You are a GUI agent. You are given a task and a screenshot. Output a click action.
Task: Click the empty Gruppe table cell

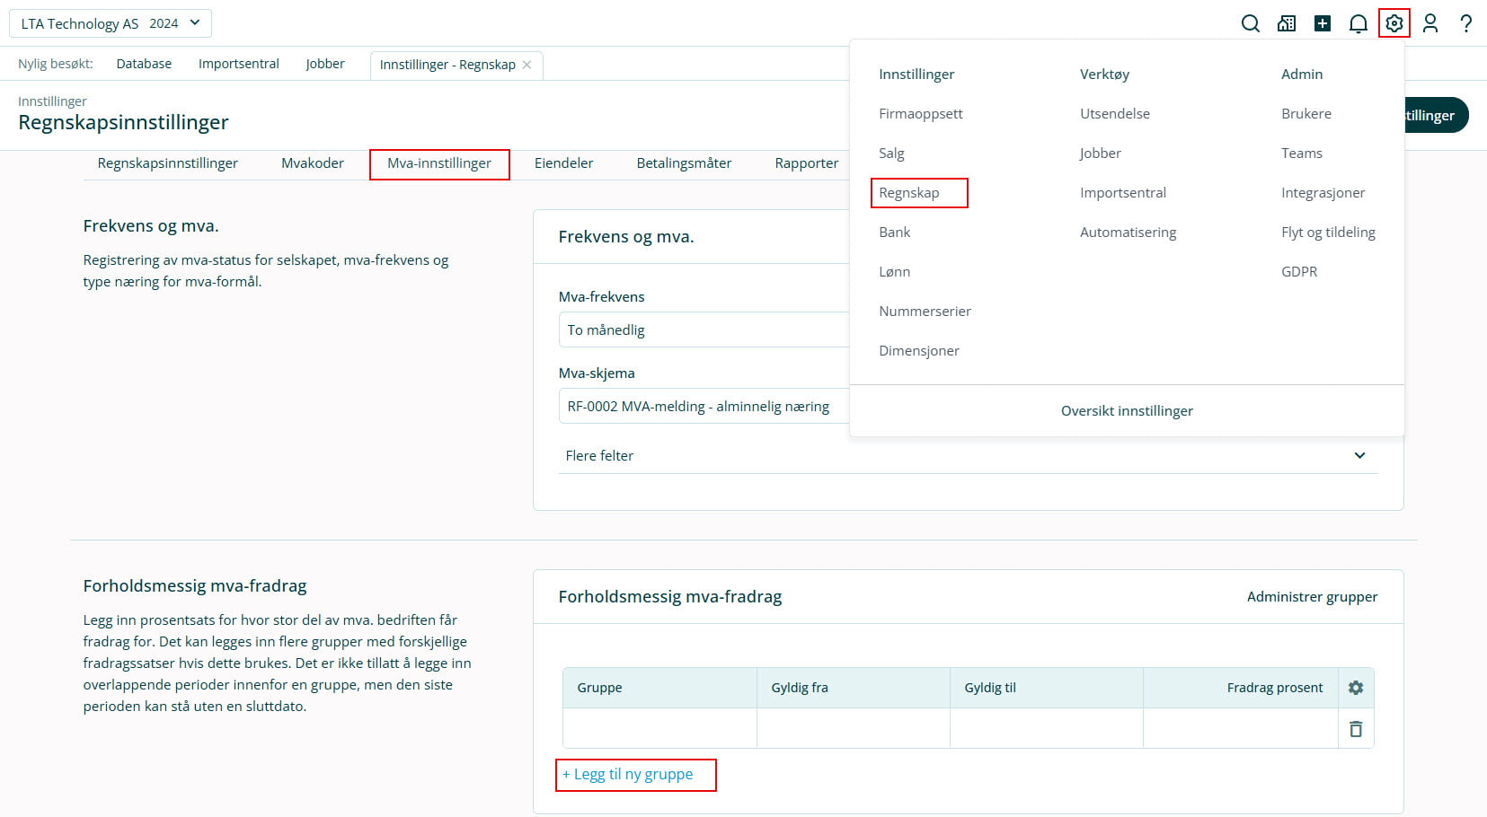click(x=659, y=729)
